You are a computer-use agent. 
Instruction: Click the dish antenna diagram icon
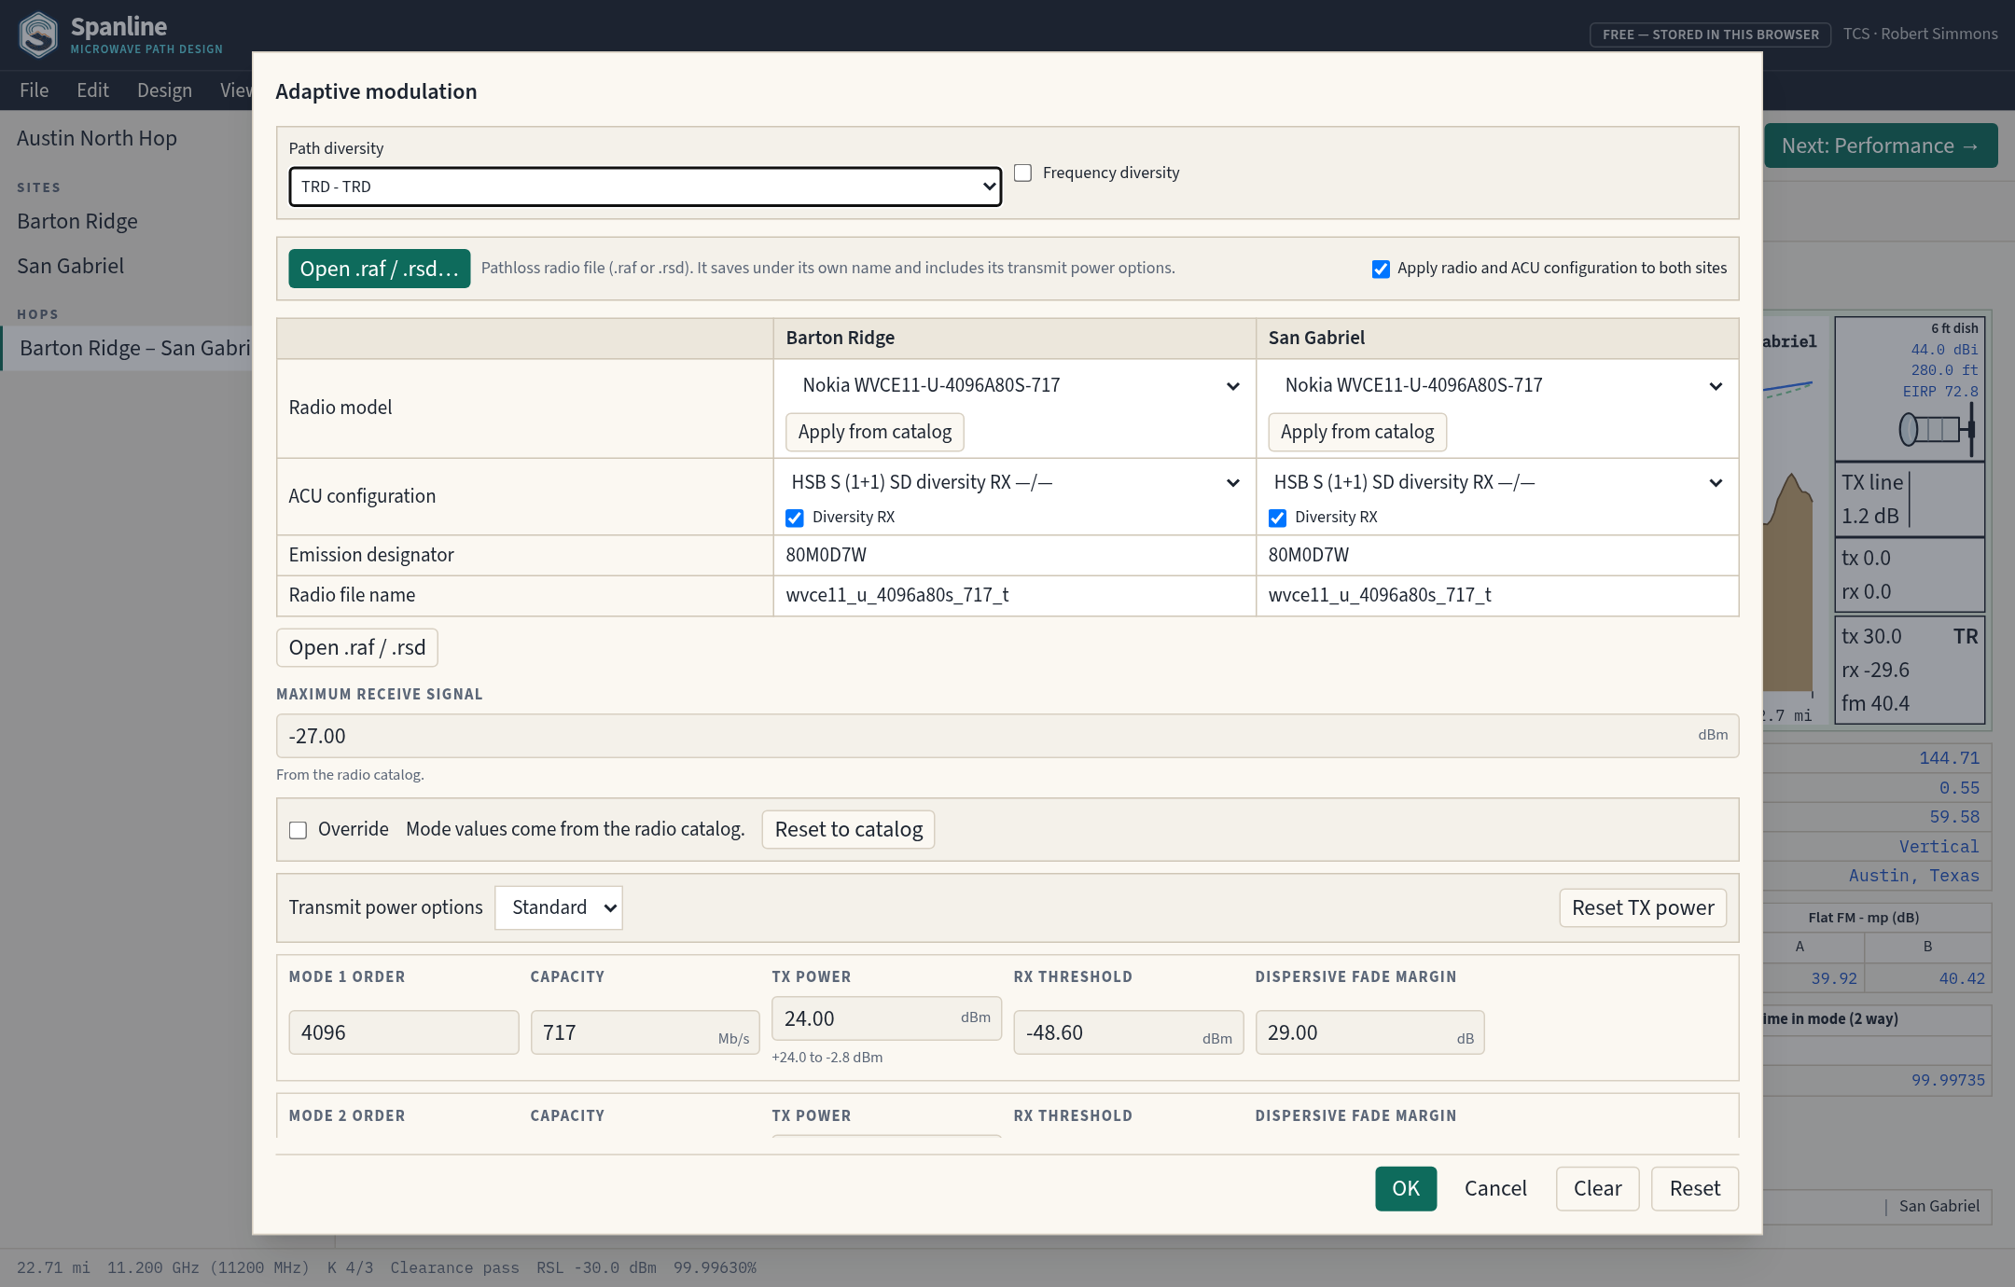click(1937, 430)
